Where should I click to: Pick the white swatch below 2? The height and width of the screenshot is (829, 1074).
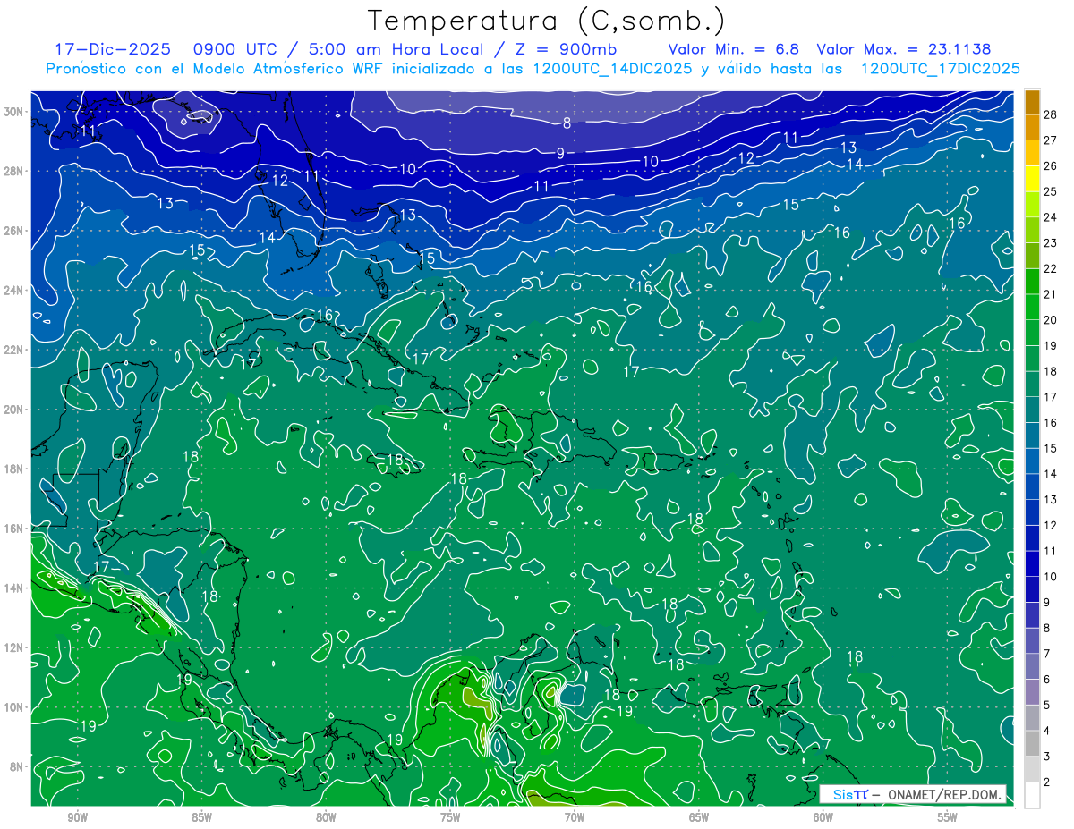click(x=1033, y=794)
